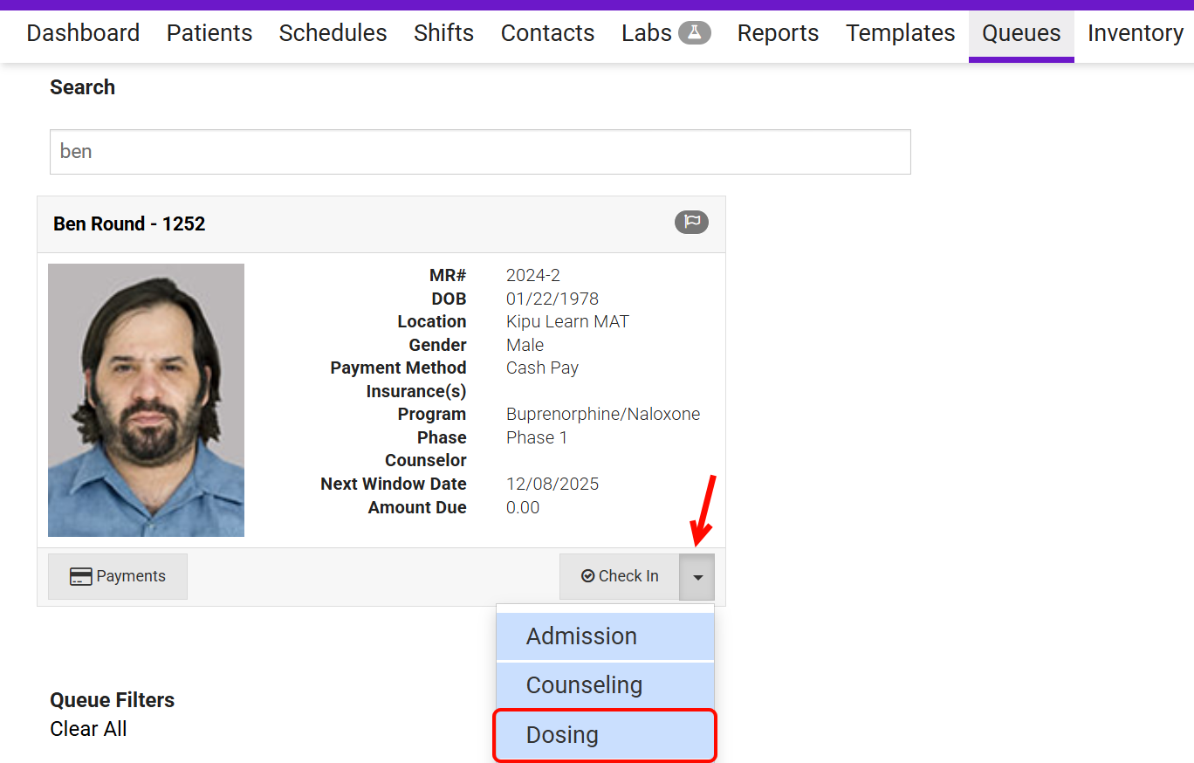
Task: Open Ben Round's patient photo
Action: click(x=146, y=400)
